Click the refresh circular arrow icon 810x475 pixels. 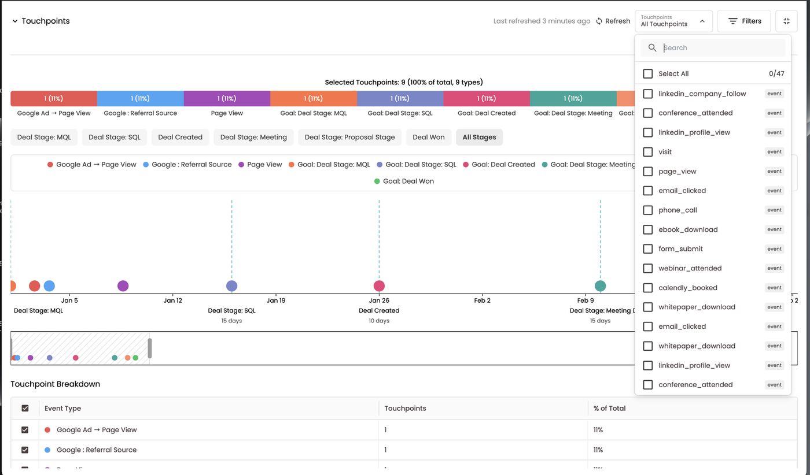click(x=599, y=21)
